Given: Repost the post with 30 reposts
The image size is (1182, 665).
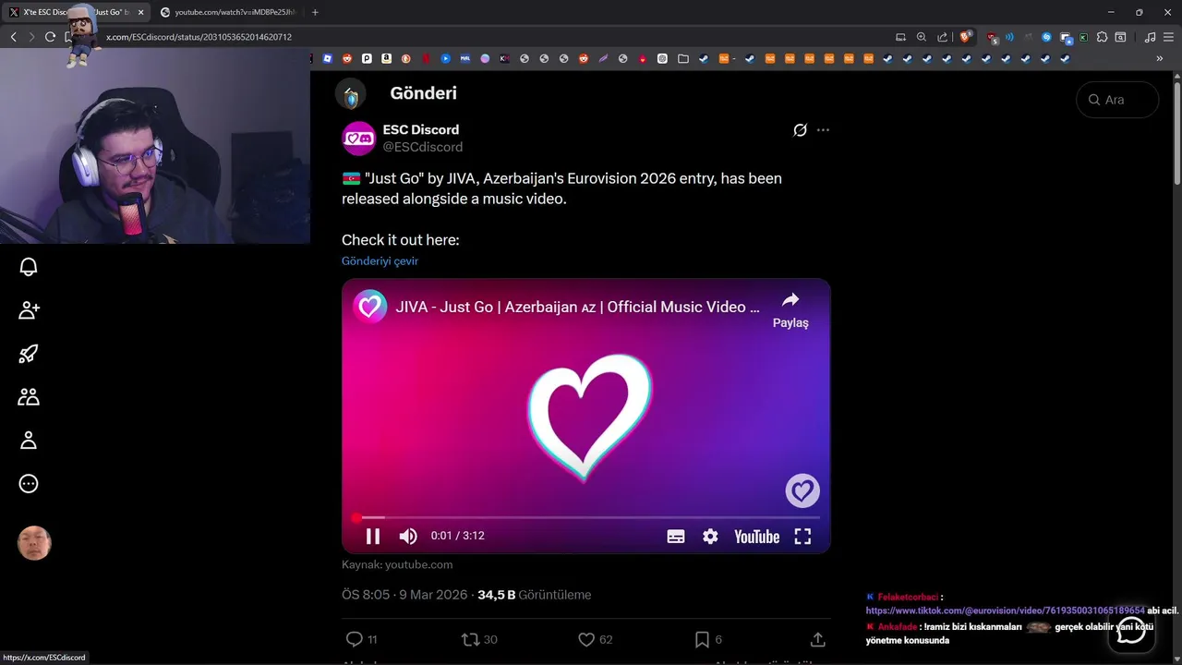Looking at the screenshot, I should pyautogui.click(x=479, y=639).
